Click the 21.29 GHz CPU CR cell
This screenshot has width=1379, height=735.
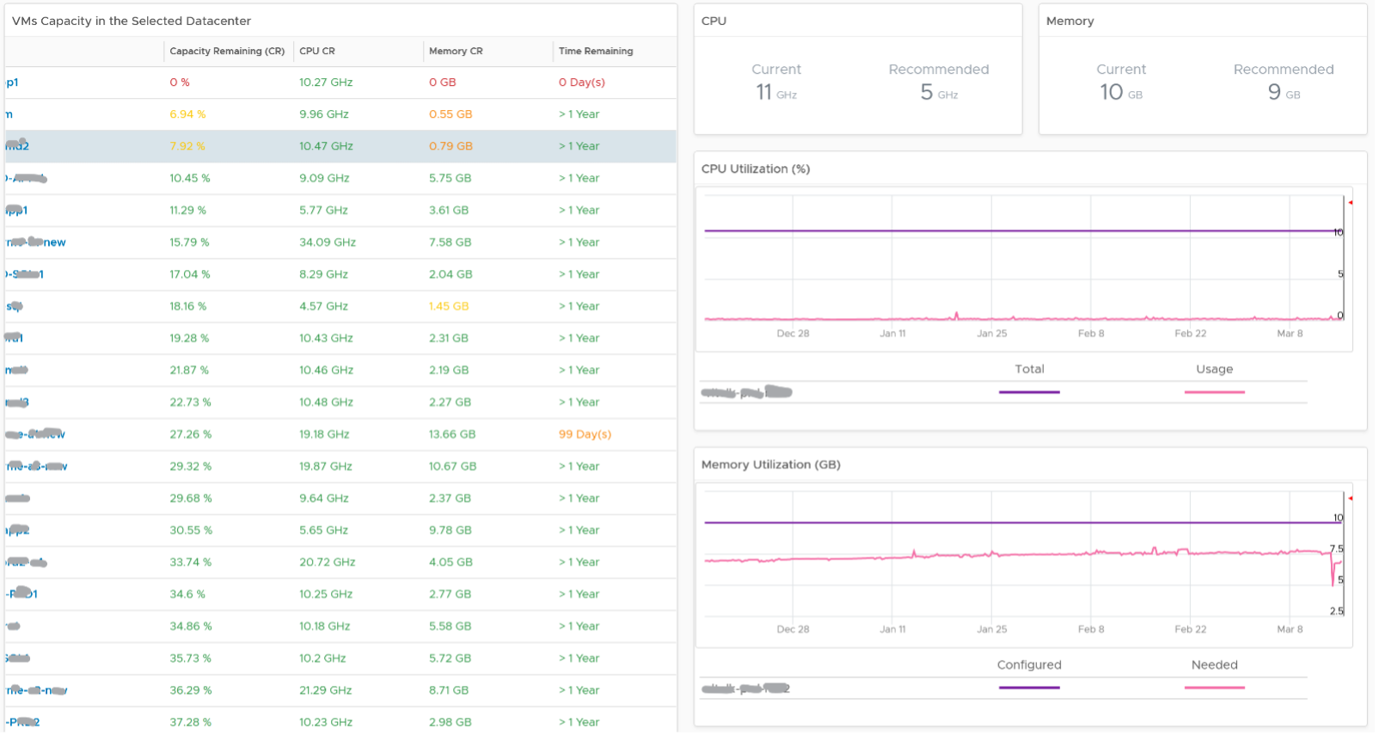point(325,691)
